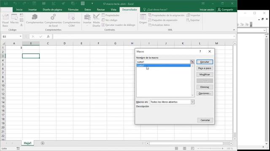270x151 pixels.
Task: Open the Diseño de página tab
Action: [52, 10]
